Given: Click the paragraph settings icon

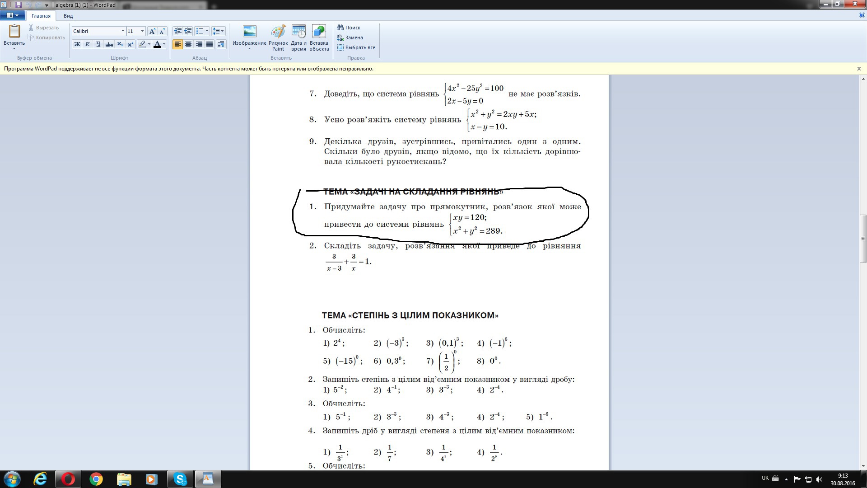Looking at the screenshot, I should (221, 44).
